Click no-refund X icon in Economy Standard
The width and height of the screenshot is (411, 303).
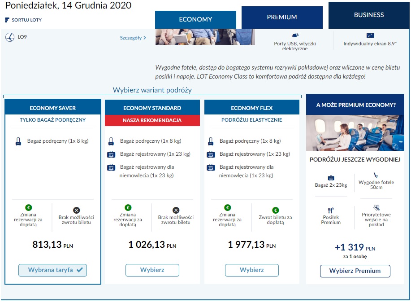coord(176,210)
